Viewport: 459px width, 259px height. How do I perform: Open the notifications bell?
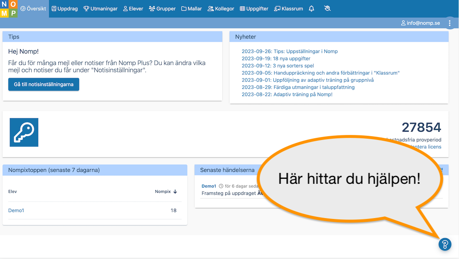[x=311, y=9]
